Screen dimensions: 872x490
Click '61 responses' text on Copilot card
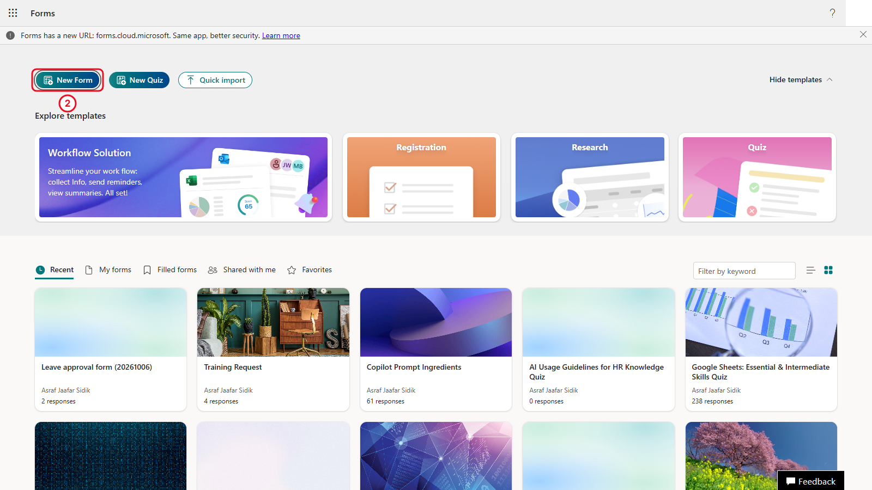point(385,401)
